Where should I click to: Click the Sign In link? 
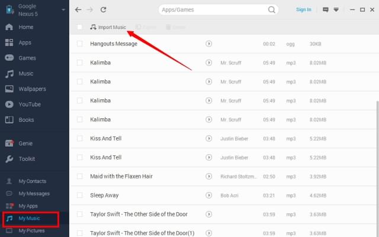pyautogui.click(x=304, y=9)
